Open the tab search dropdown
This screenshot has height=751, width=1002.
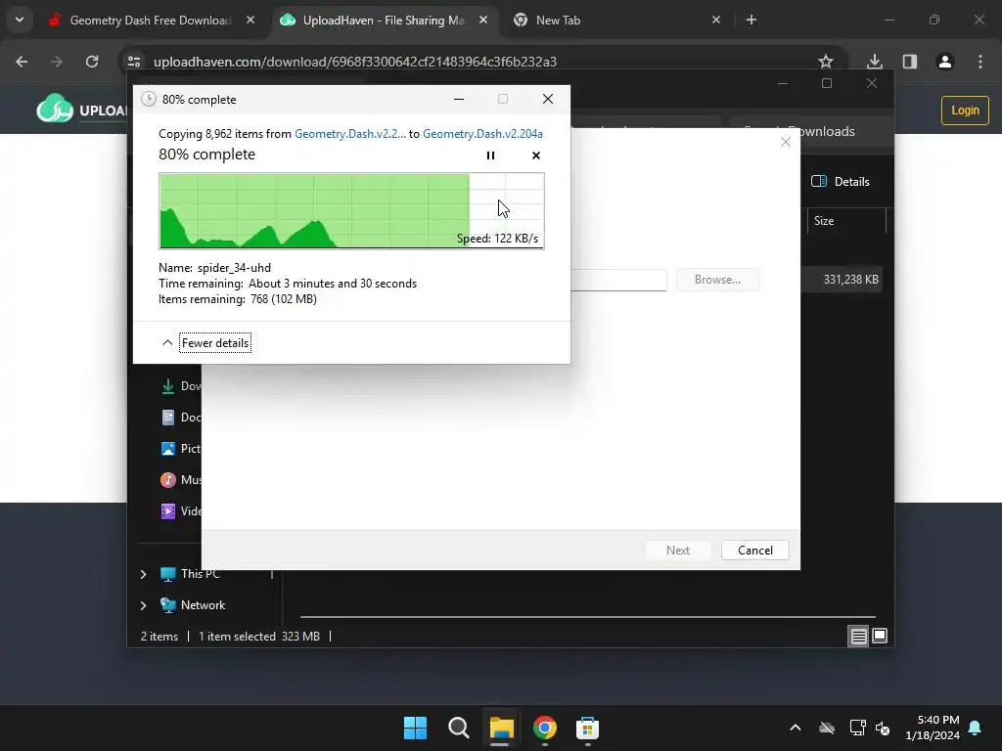[x=20, y=20]
